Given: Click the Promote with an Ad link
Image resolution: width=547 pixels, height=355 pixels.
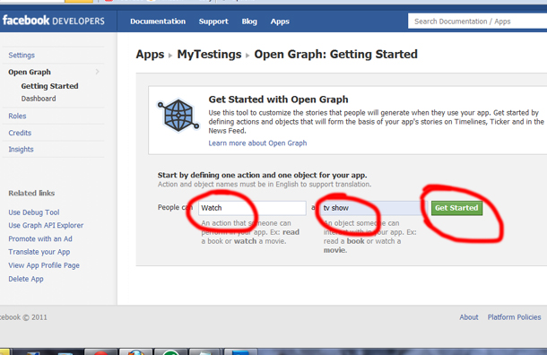Looking at the screenshot, I should click(40, 238).
